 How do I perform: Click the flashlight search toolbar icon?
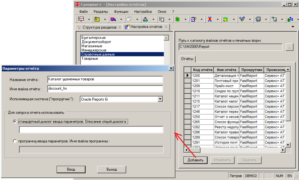tap(242, 19)
